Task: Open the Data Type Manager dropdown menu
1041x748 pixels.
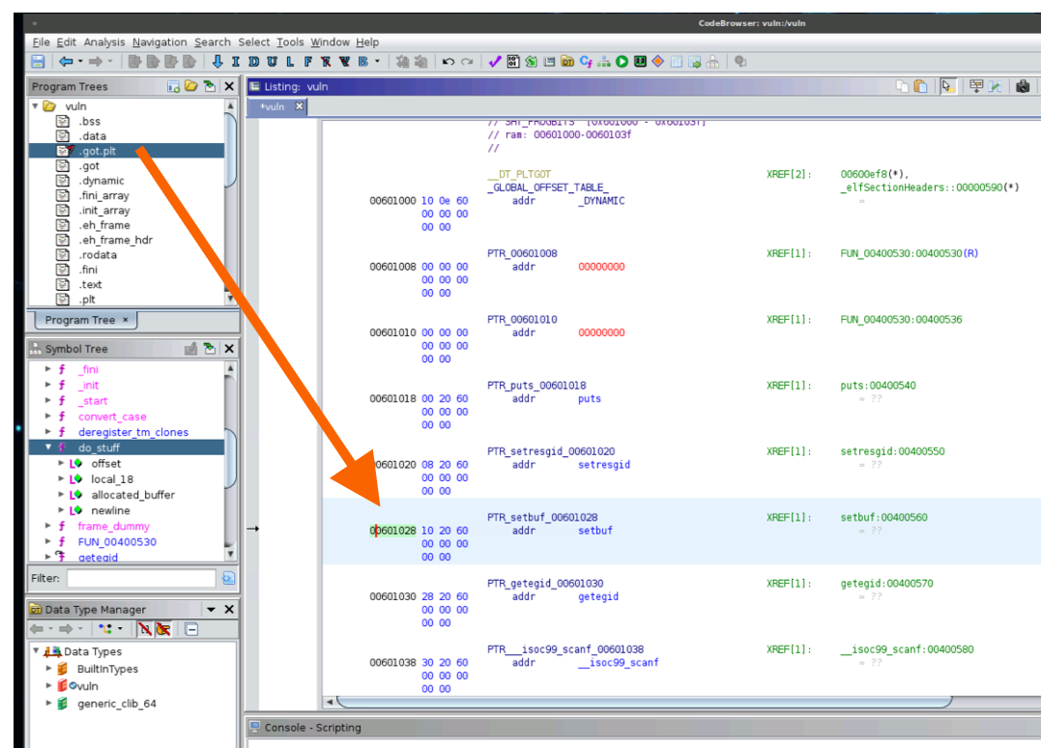Action: pos(211,610)
